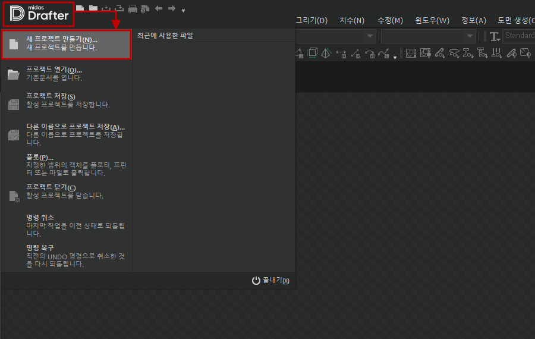The height and width of the screenshot is (339, 535).
Task: Click the angle dimension info icon at toolbar start
Action: [x=300, y=54]
